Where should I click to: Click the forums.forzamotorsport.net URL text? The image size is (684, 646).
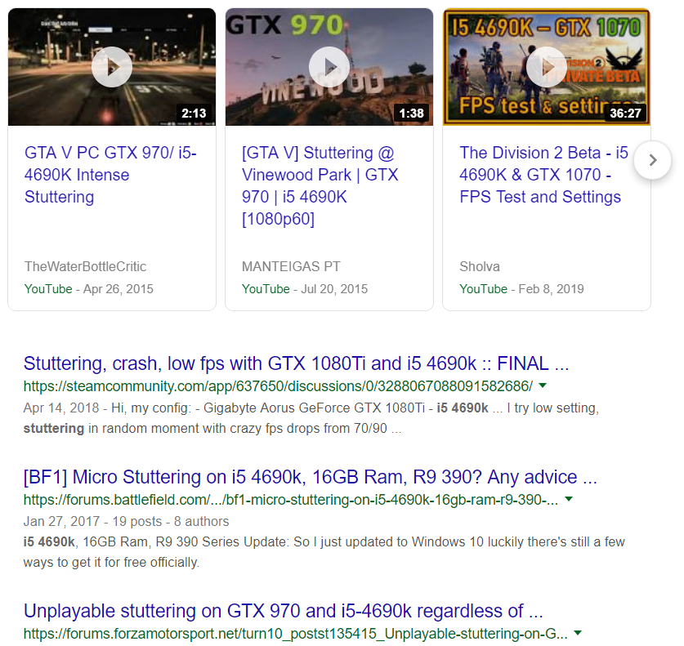[295, 634]
